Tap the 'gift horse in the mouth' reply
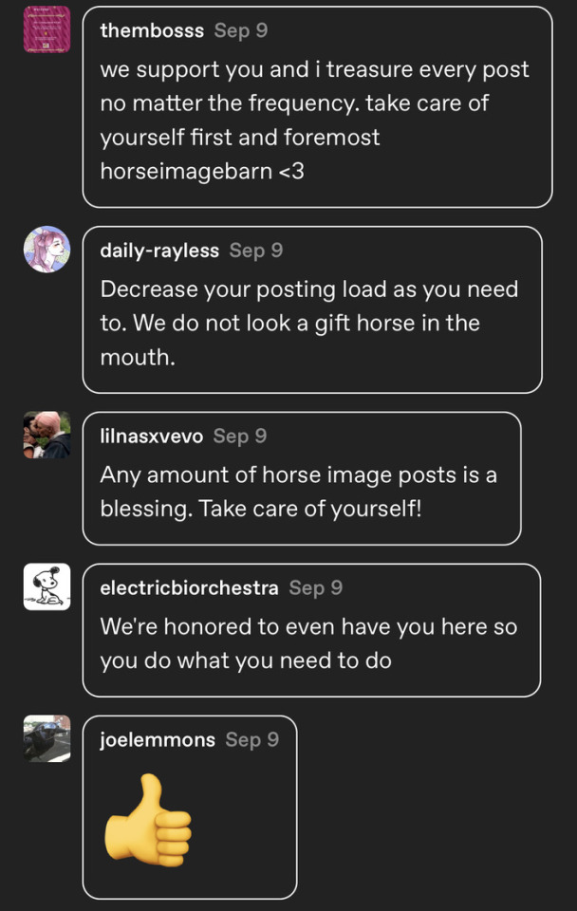This screenshot has height=911, width=577. tap(309, 323)
